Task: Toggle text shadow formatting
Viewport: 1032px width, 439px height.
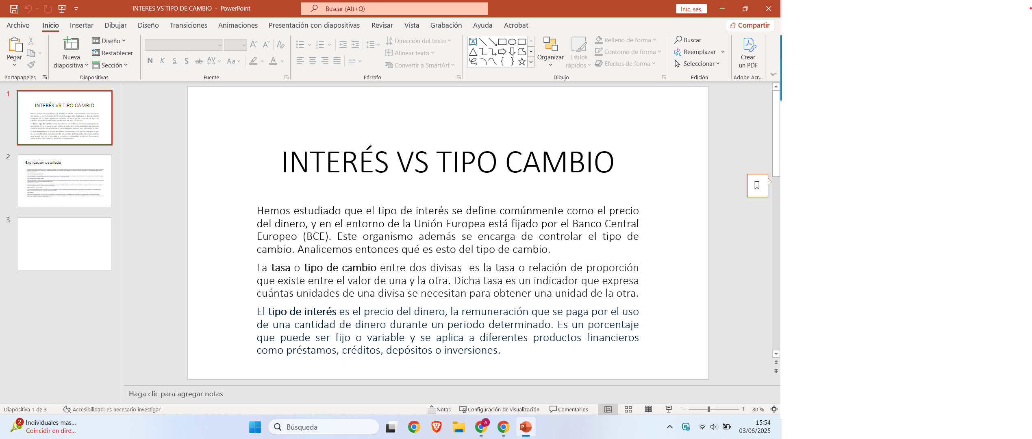Action: 187,61
